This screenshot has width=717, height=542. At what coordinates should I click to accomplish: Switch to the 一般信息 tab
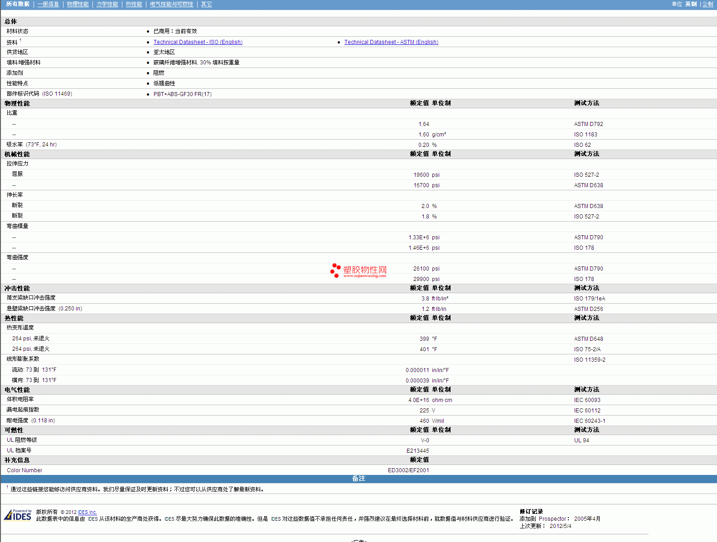48,4
